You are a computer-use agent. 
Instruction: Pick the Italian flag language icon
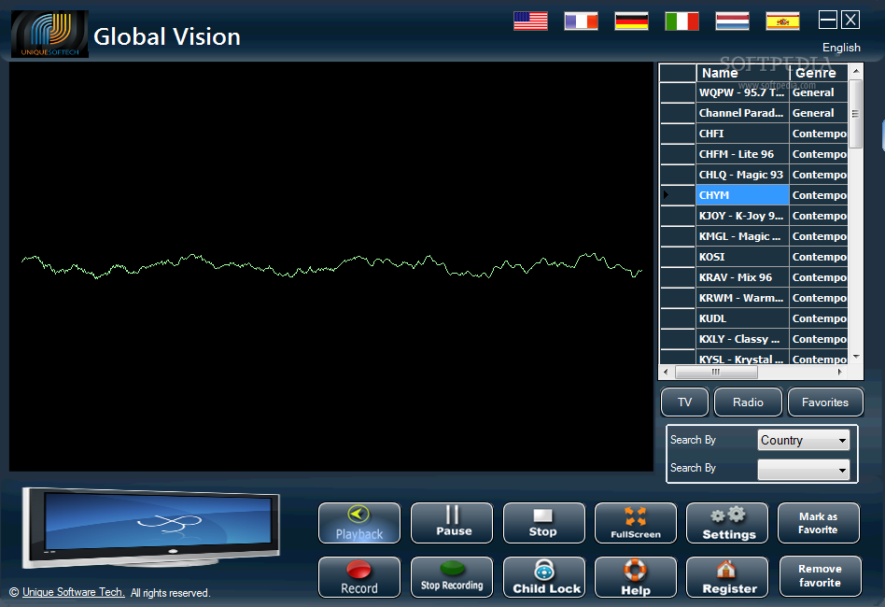pyautogui.click(x=681, y=21)
